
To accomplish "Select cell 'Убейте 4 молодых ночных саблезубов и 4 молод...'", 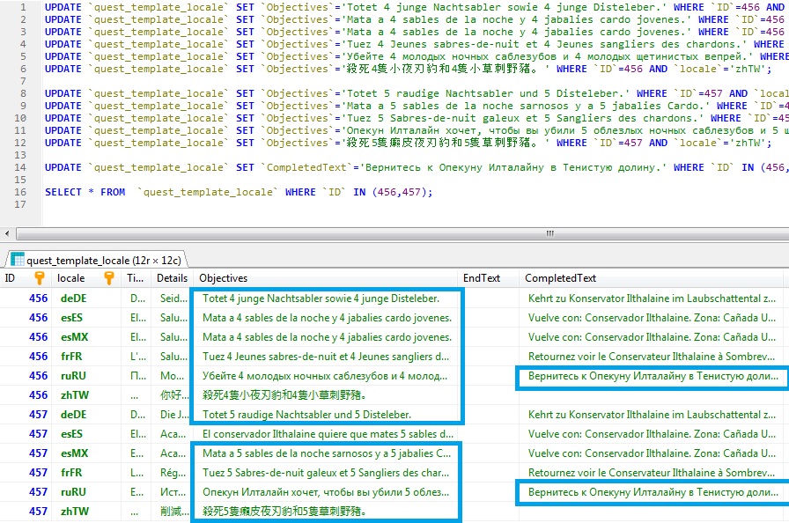I will [325, 376].
